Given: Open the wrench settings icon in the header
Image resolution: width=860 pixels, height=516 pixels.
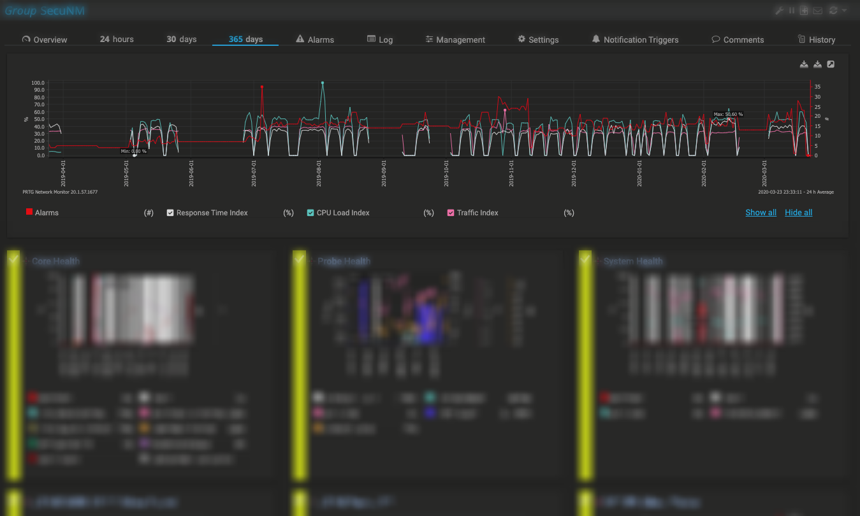Looking at the screenshot, I should [778, 10].
